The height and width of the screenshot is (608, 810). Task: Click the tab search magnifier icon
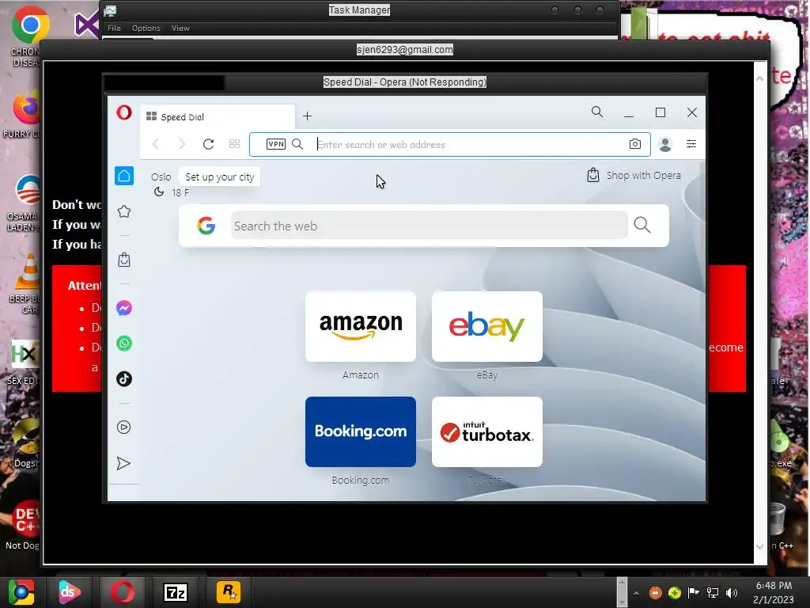click(597, 112)
